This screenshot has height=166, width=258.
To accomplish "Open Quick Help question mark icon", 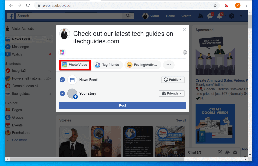I will pyautogui.click(x=231, y=16).
